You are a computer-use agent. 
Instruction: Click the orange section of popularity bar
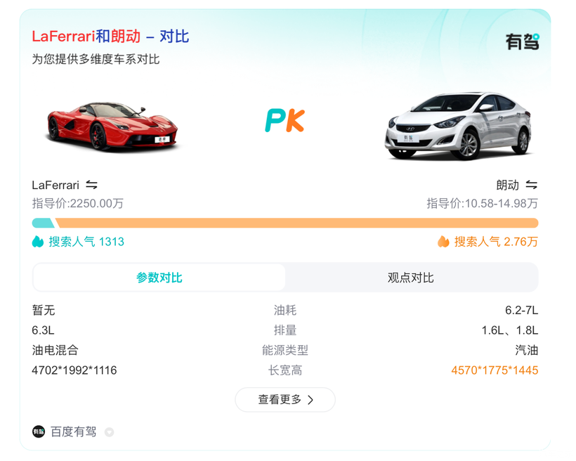(x=295, y=223)
